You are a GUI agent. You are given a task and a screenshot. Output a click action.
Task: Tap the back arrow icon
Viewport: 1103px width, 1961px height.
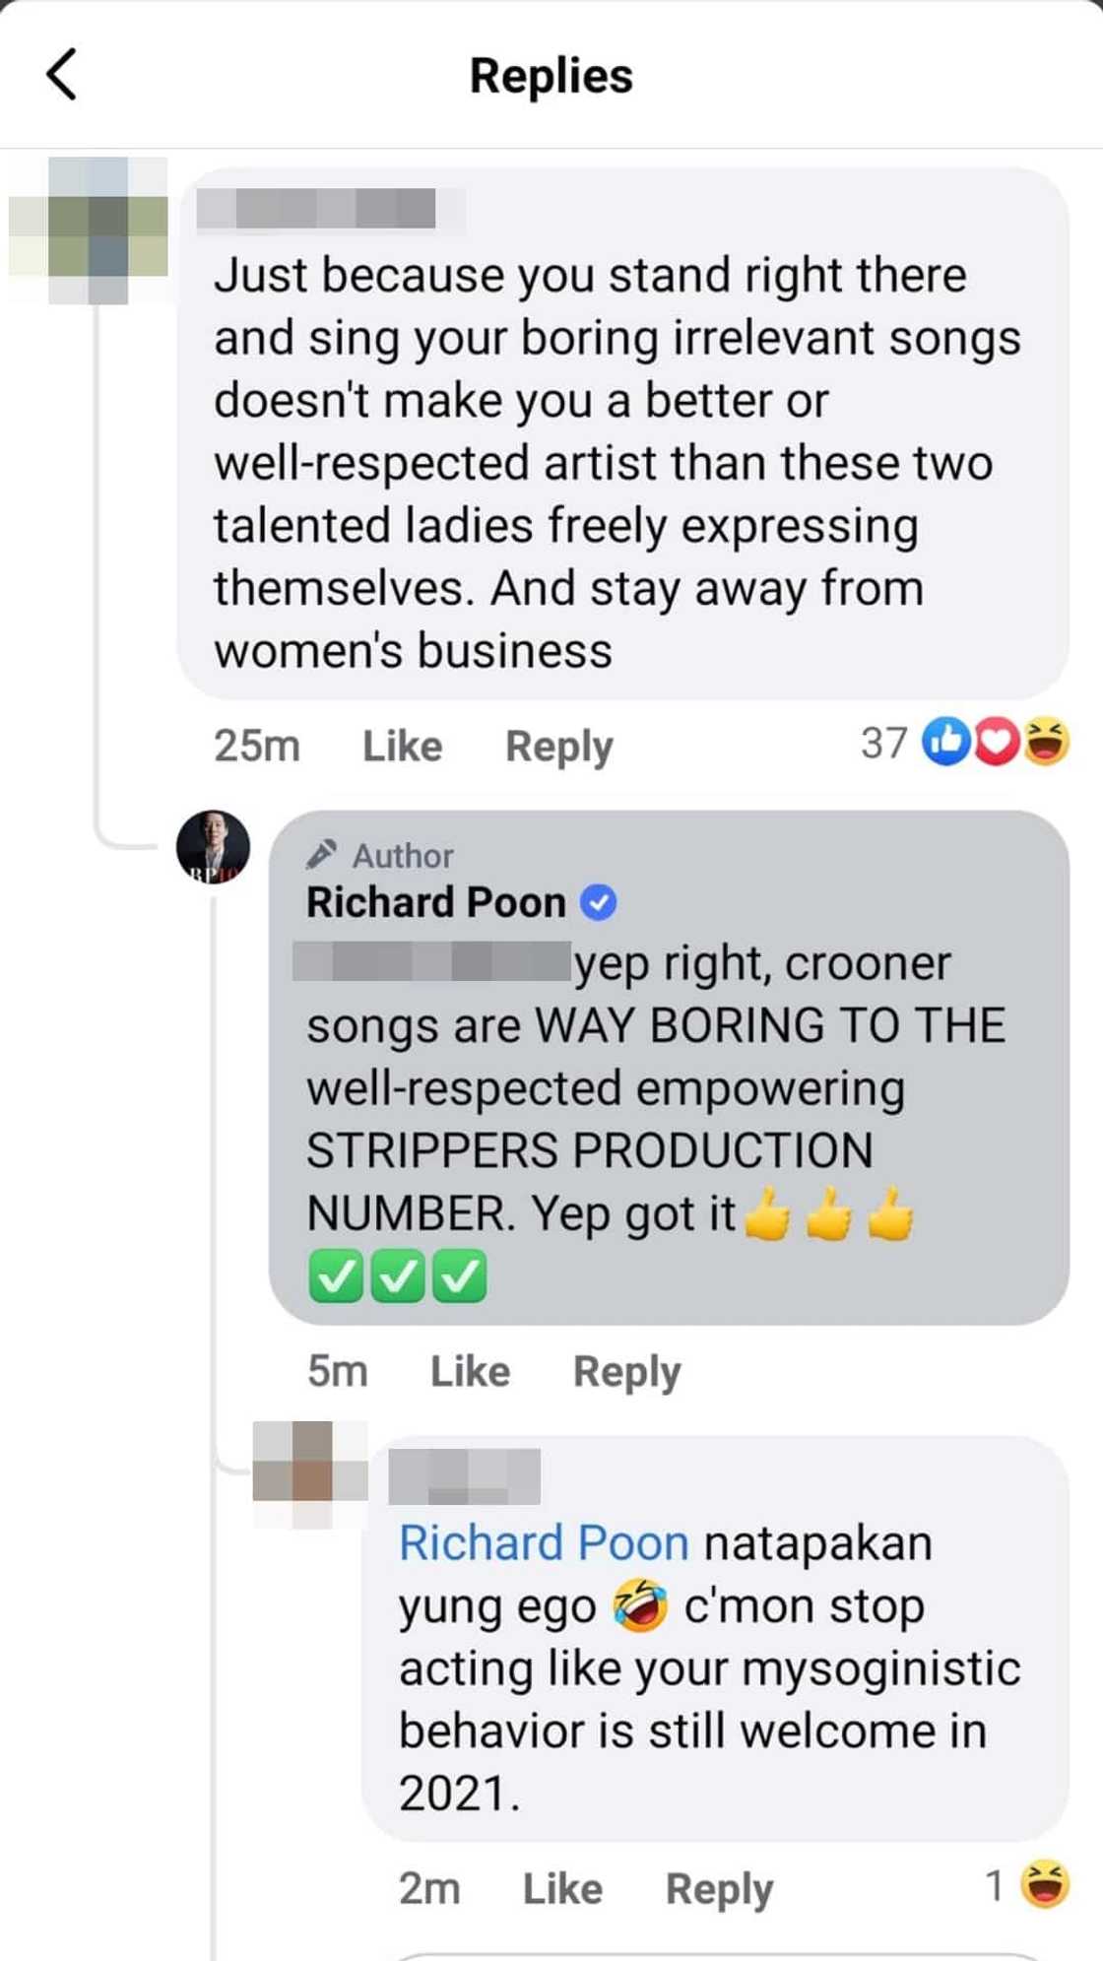pos(62,75)
